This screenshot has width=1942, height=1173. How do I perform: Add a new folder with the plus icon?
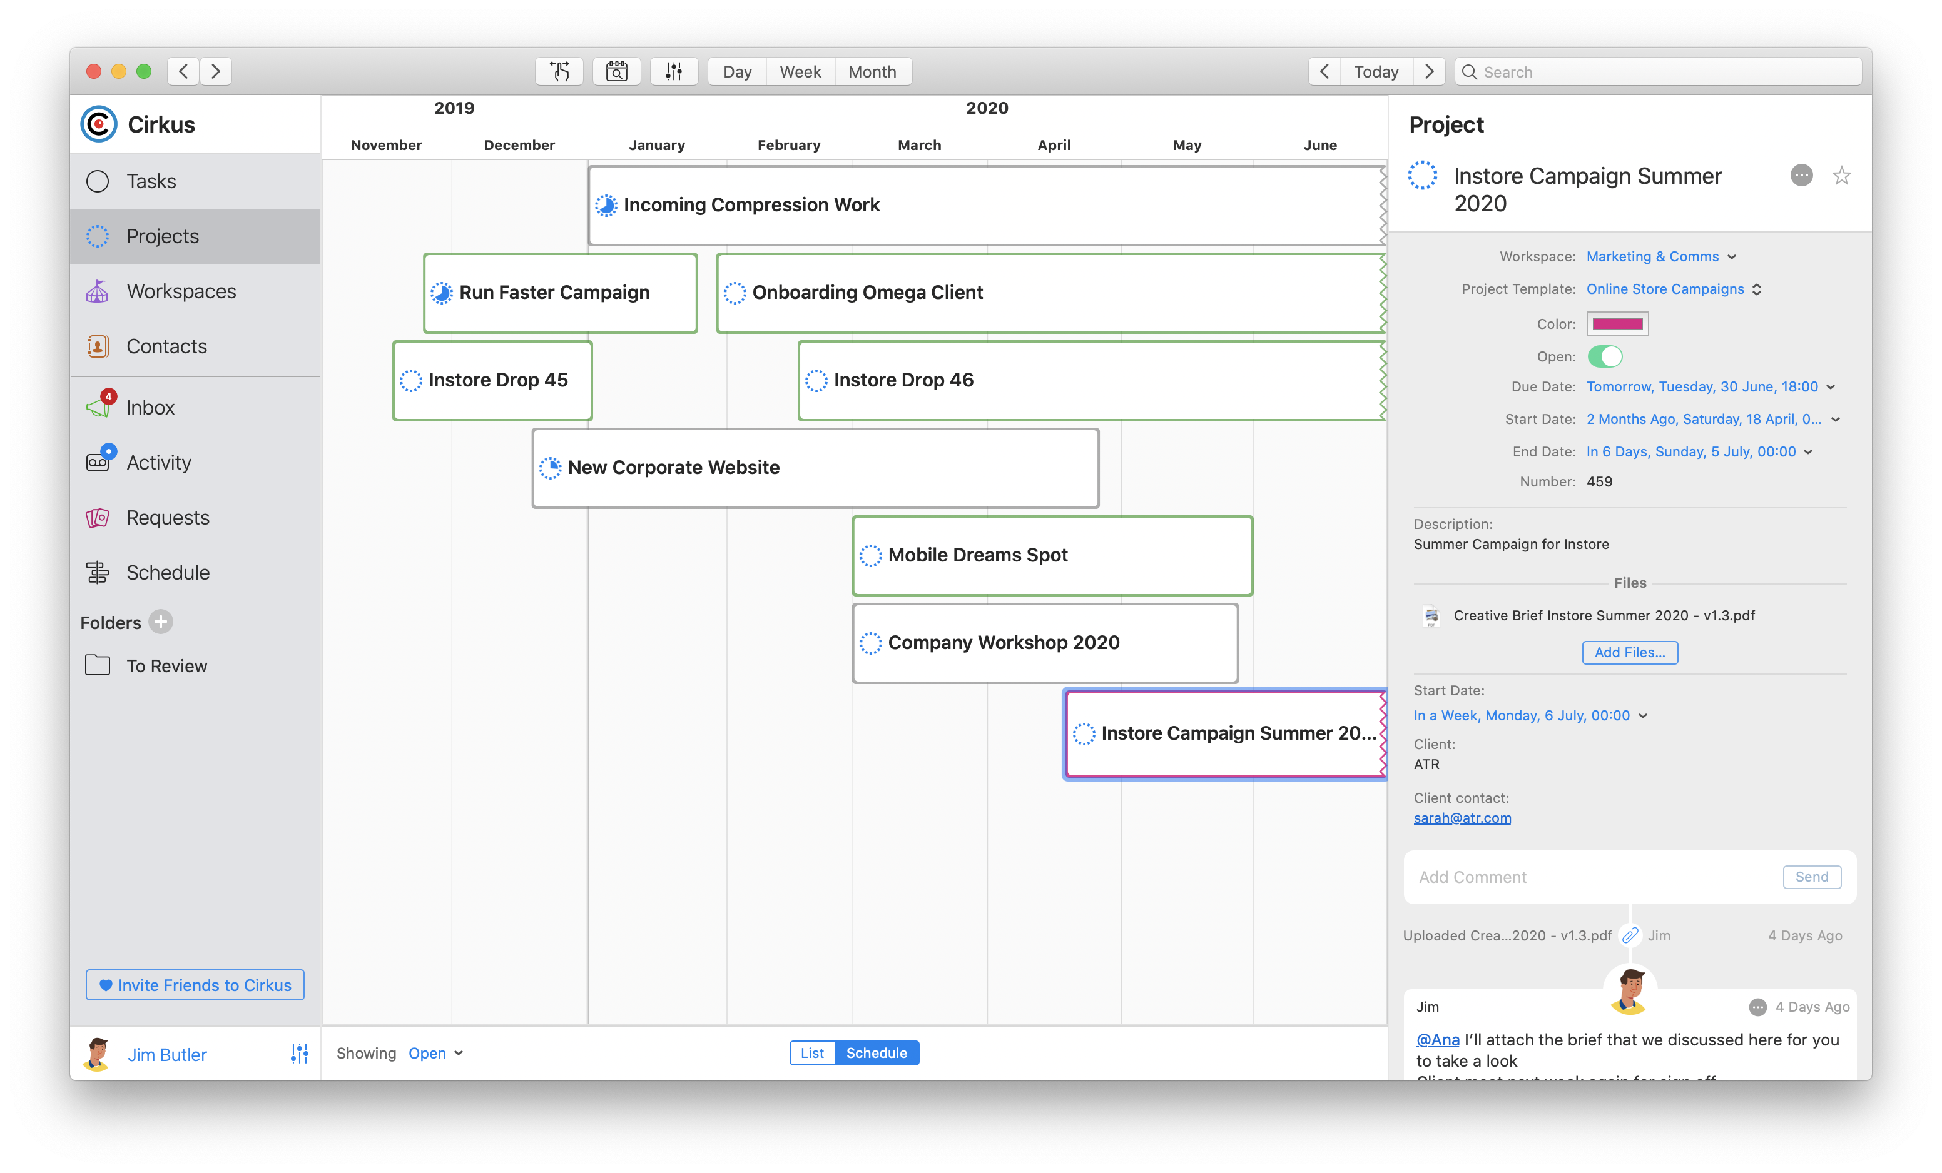(161, 622)
